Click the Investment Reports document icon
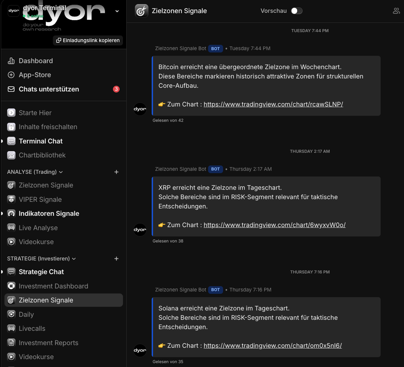This screenshot has height=367, width=404. pos(11,343)
